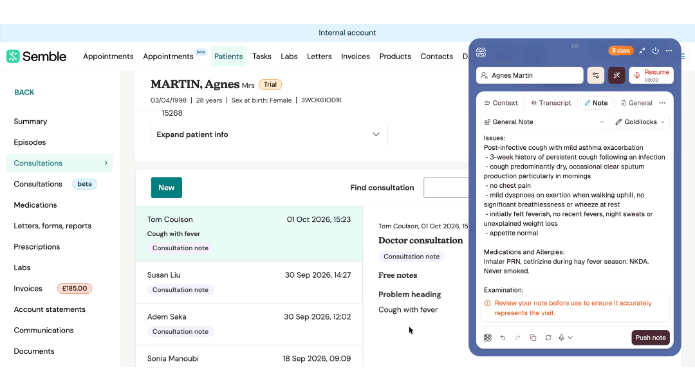
Task: Open the Products menu
Action: [395, 56]
